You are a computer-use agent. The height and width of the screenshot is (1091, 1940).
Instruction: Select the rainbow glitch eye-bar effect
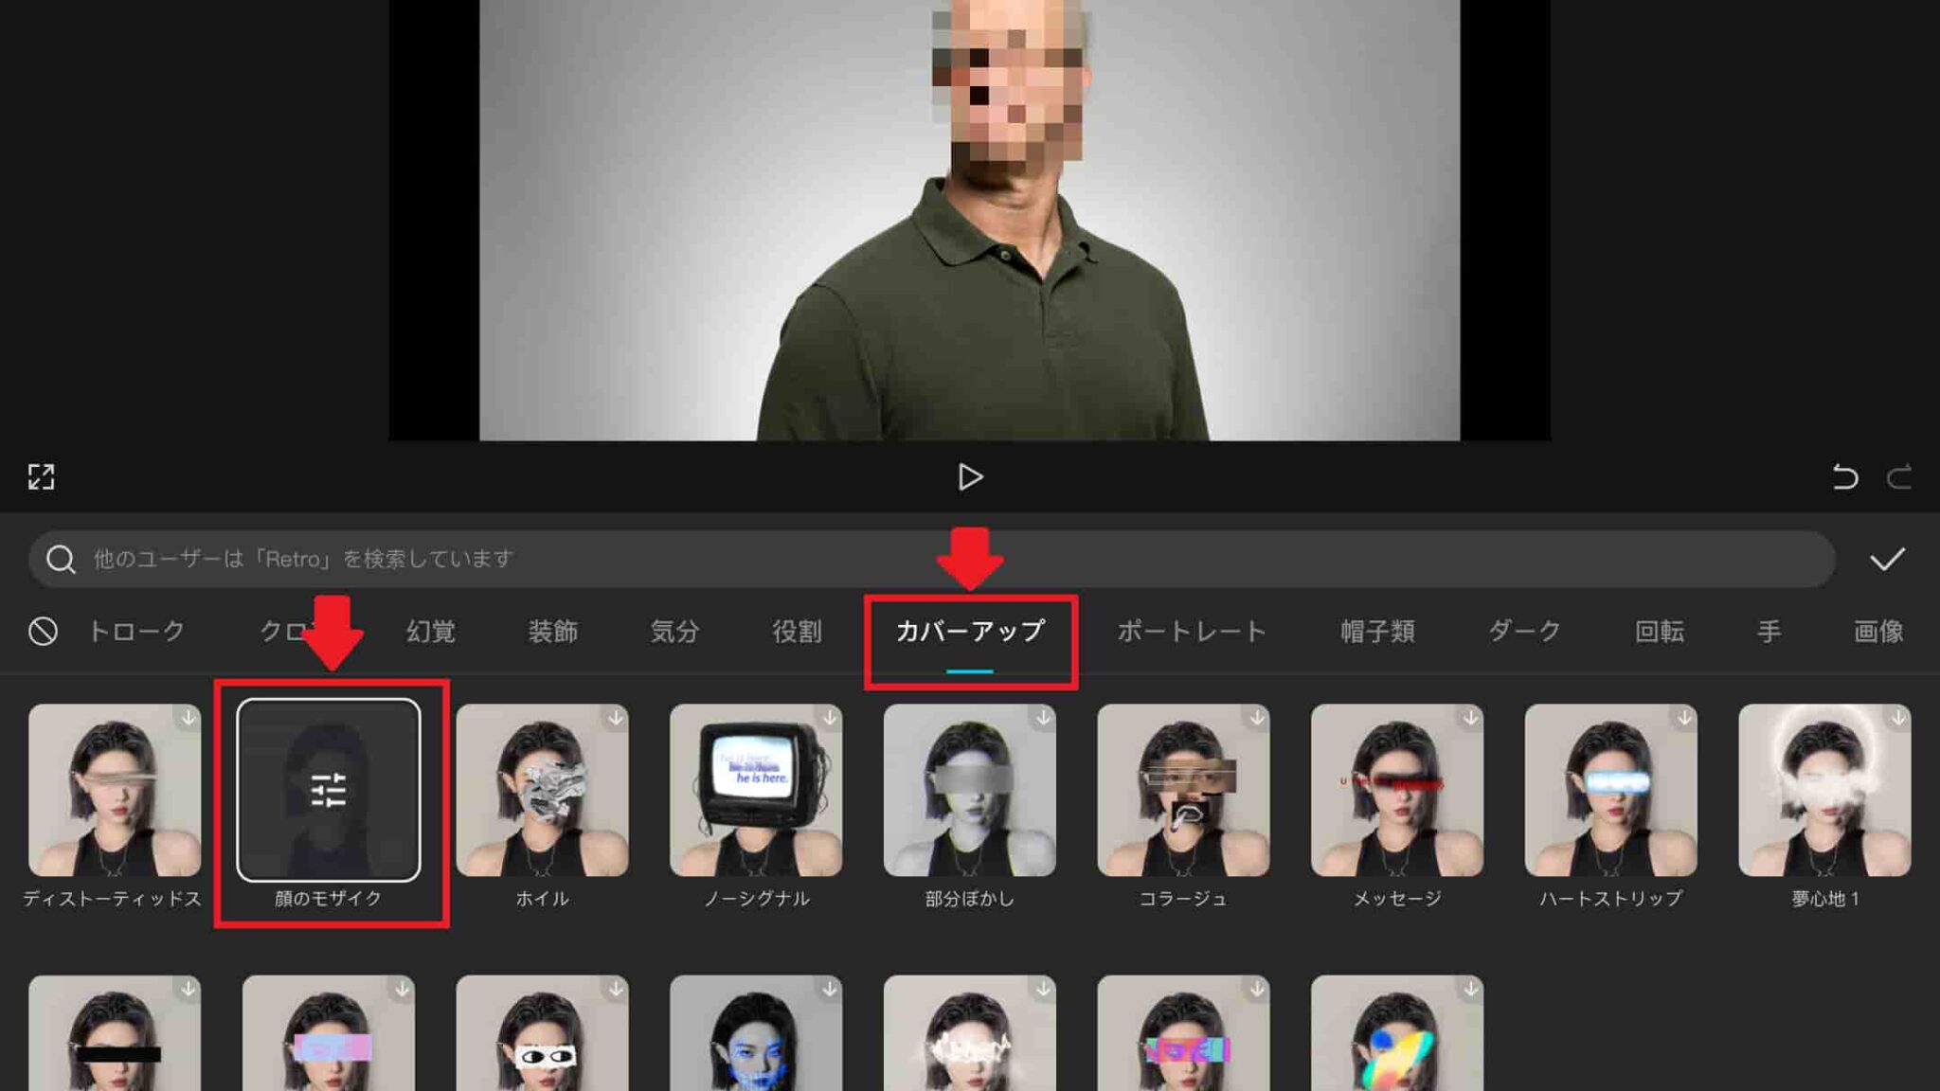pyautogui.click(x=1183, y=1033)
